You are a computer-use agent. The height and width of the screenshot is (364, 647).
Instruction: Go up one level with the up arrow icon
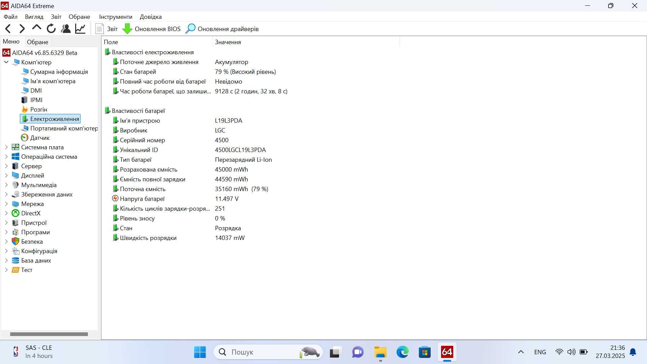(x=36, y=28)
